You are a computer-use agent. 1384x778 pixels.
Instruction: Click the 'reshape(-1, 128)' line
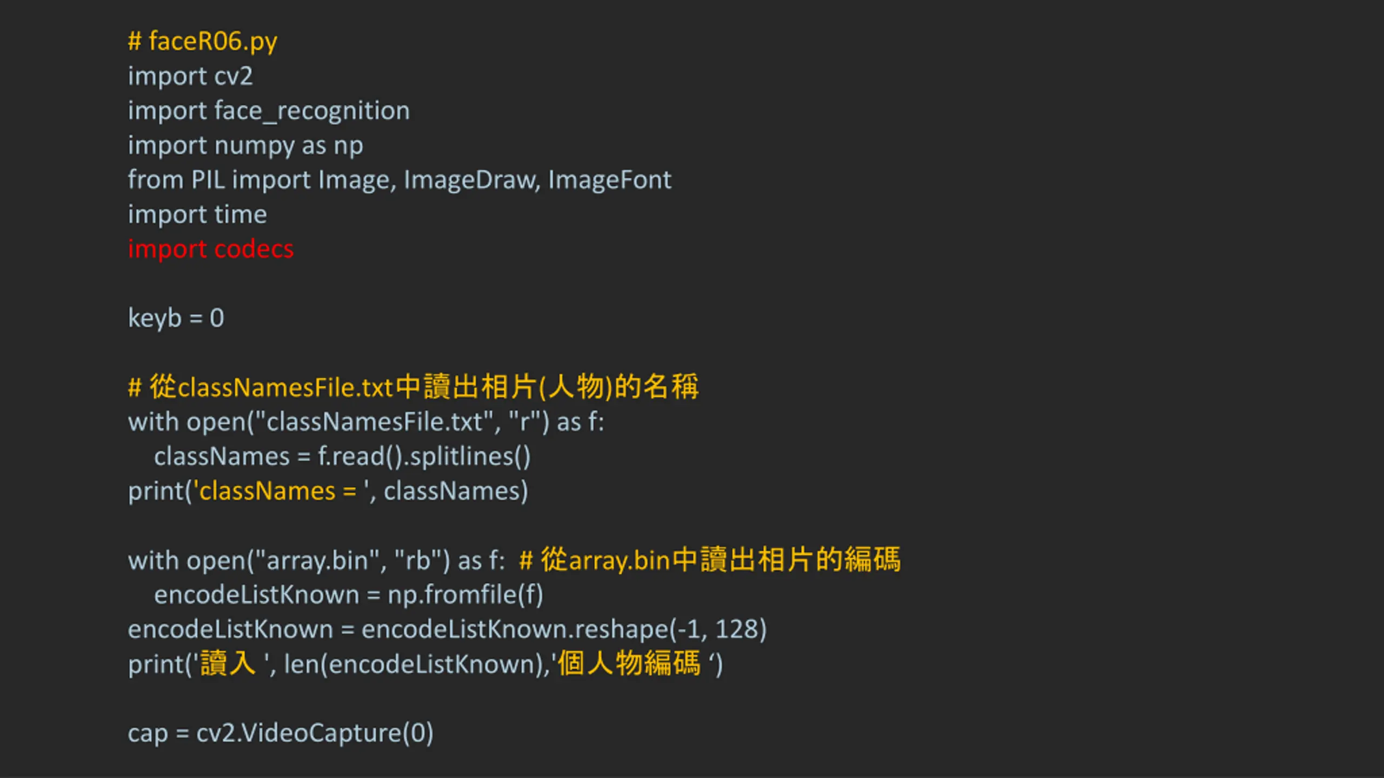447,629
